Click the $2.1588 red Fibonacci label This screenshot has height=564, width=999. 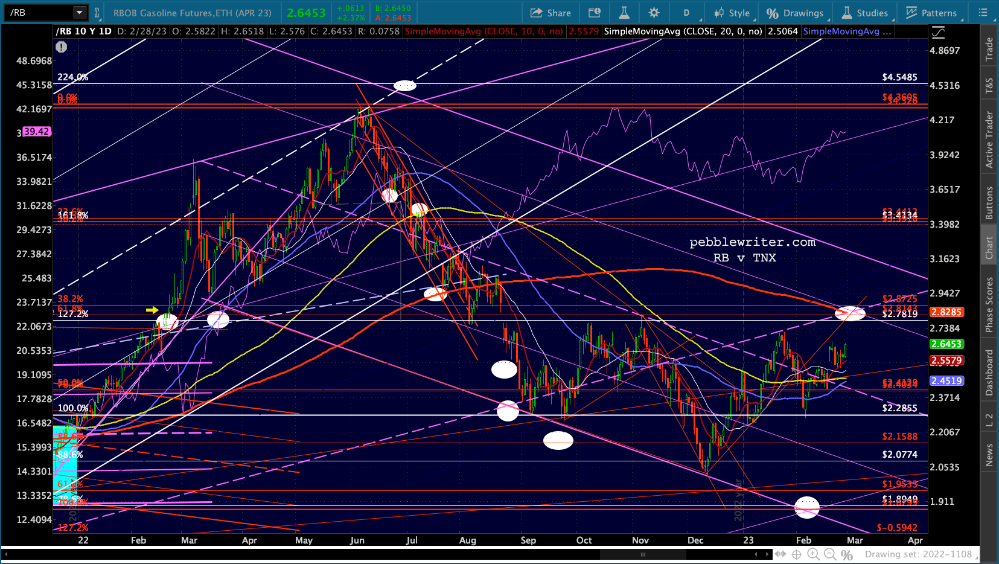tap(899, 437)
